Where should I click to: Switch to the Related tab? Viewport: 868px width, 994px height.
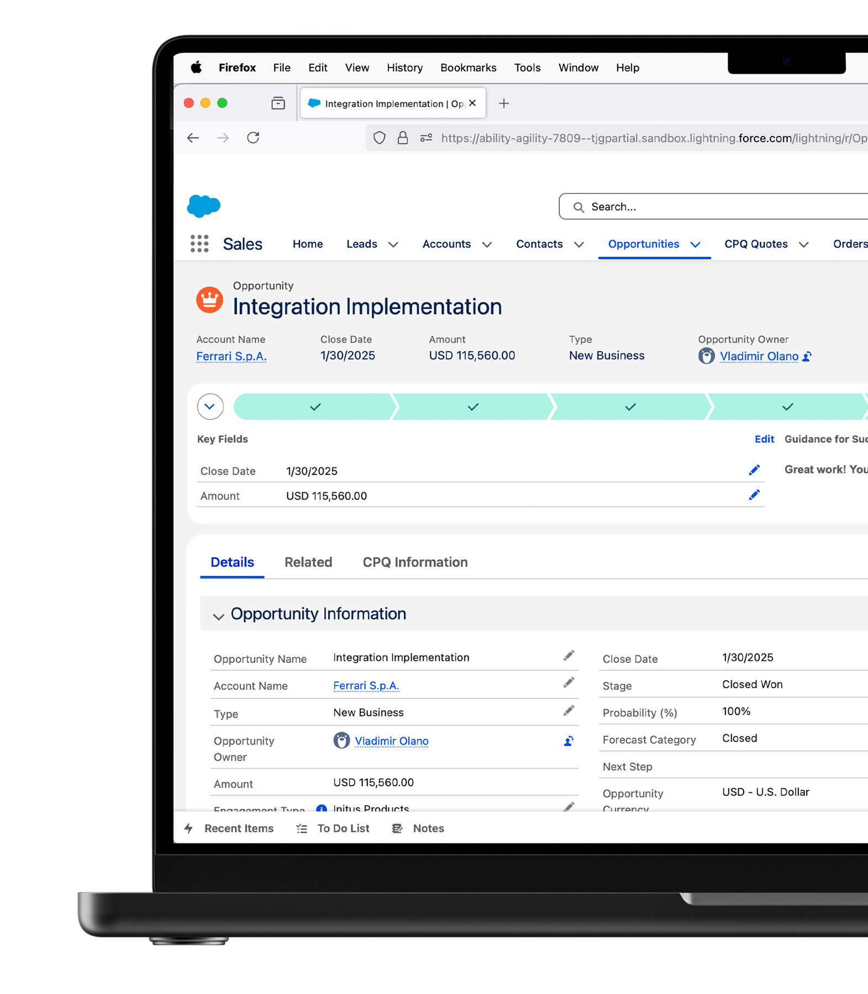pyautogui.click(x=308, y=562)
